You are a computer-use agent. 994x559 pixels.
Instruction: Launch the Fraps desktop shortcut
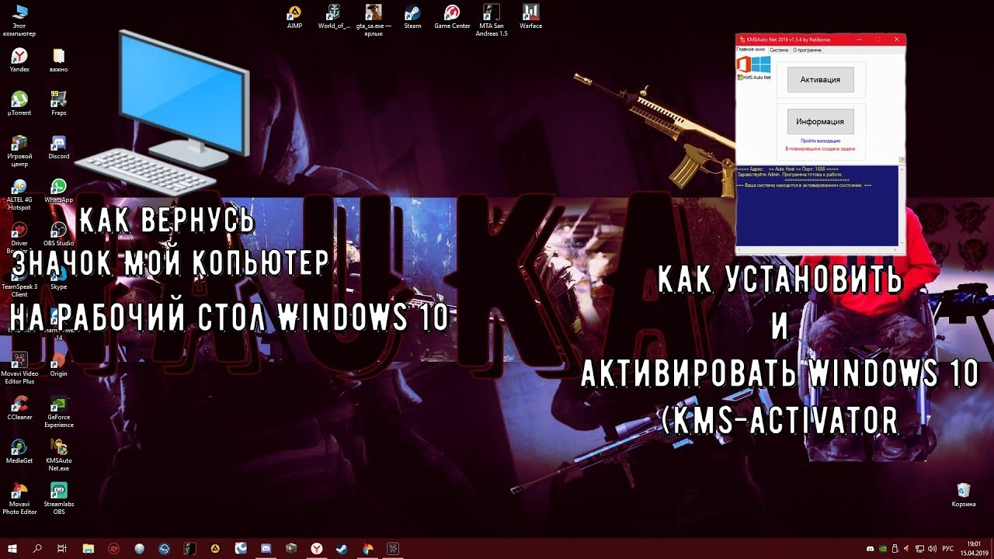(x=58, y=103)
